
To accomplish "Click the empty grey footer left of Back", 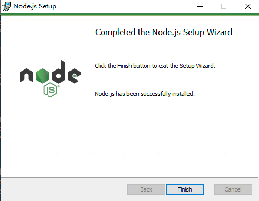I will (64, 189).
